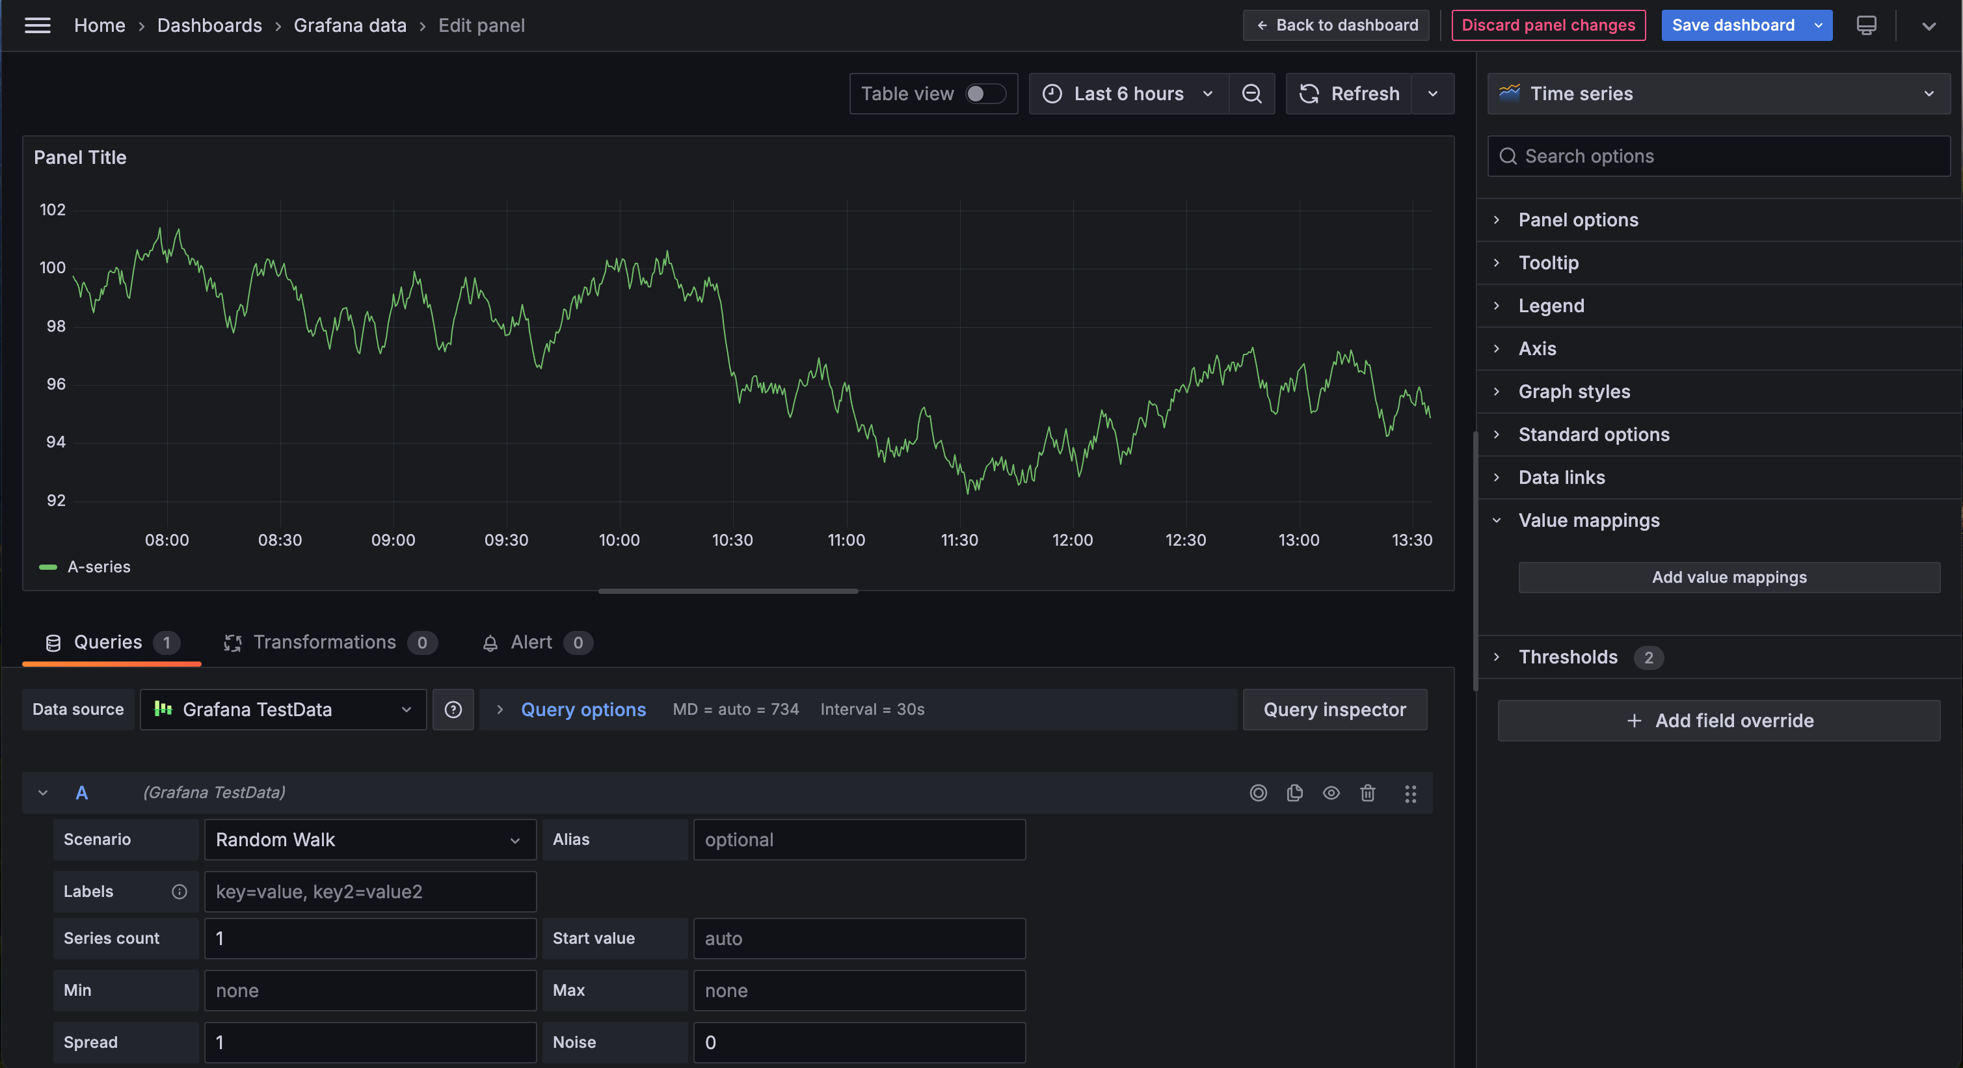This screenshot has height=1068, width=1963.
Task: Delete query A with trash icon
Action: 1368,793
